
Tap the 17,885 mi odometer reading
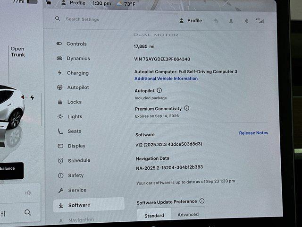coord(144,46)
